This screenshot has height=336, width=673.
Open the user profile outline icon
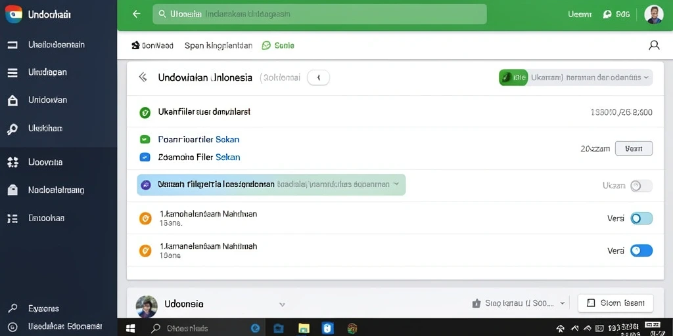pyautogui.click(x=654, y=45)
